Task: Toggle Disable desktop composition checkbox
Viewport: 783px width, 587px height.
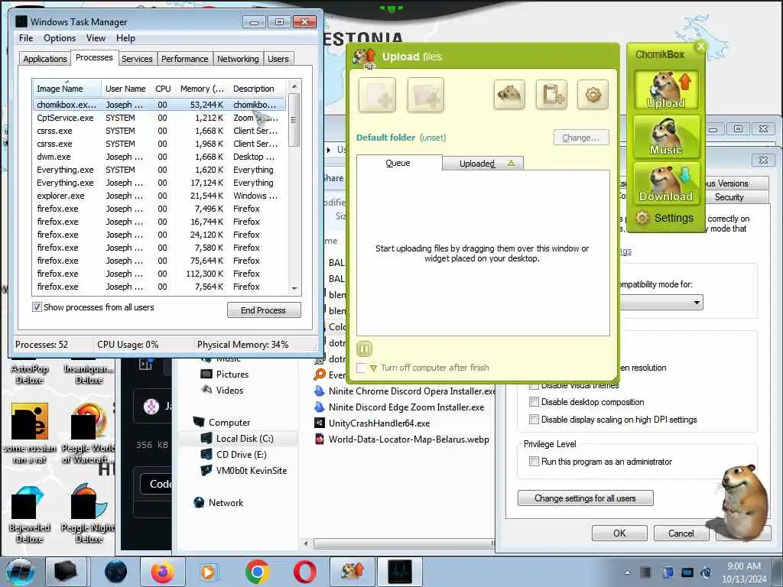Action: 534,402
